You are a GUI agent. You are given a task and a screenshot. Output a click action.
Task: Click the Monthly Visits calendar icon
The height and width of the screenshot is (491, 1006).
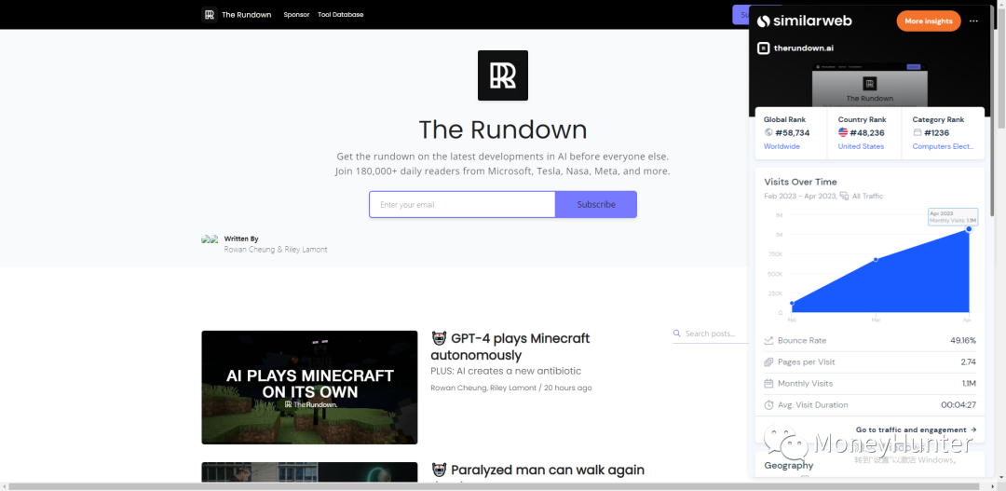[x=768, y=384]
